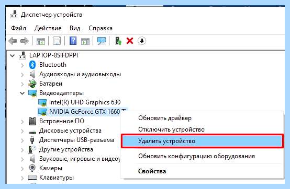Click the scan hardware monitor icon
This screenshot has width=290, height=189.
(102, 41)
